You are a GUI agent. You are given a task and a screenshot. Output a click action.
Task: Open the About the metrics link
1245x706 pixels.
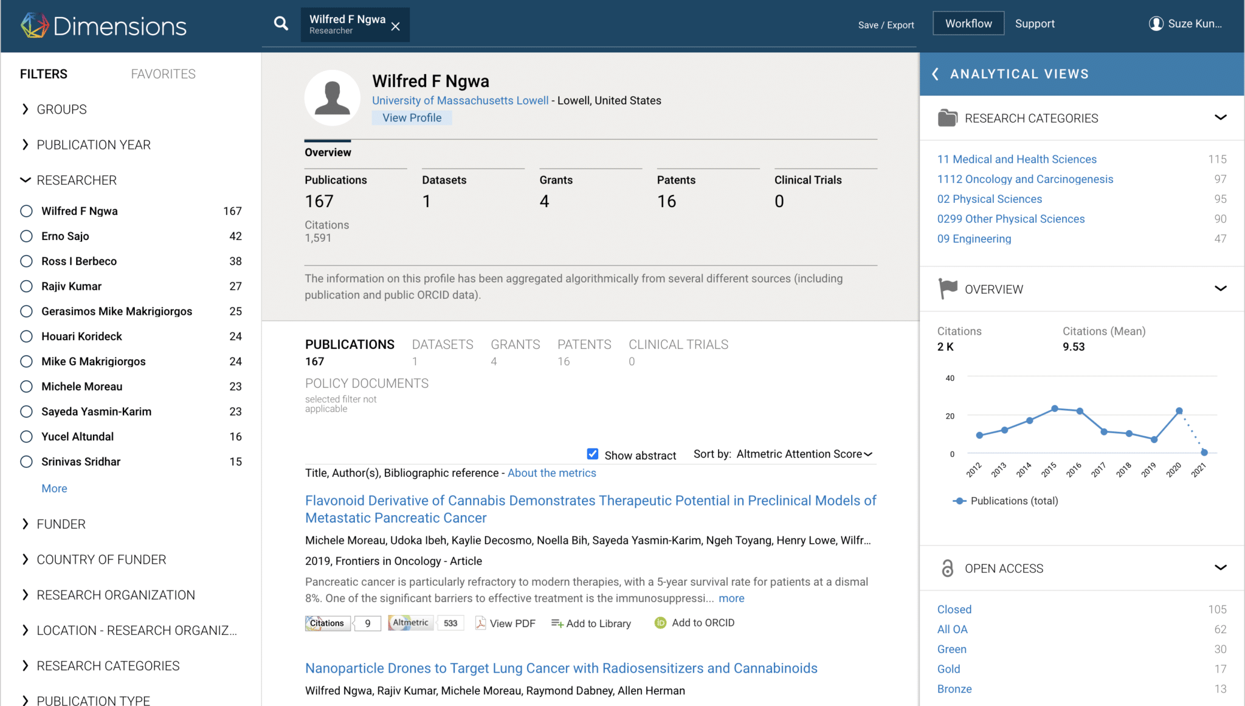(x=551, y=473)
